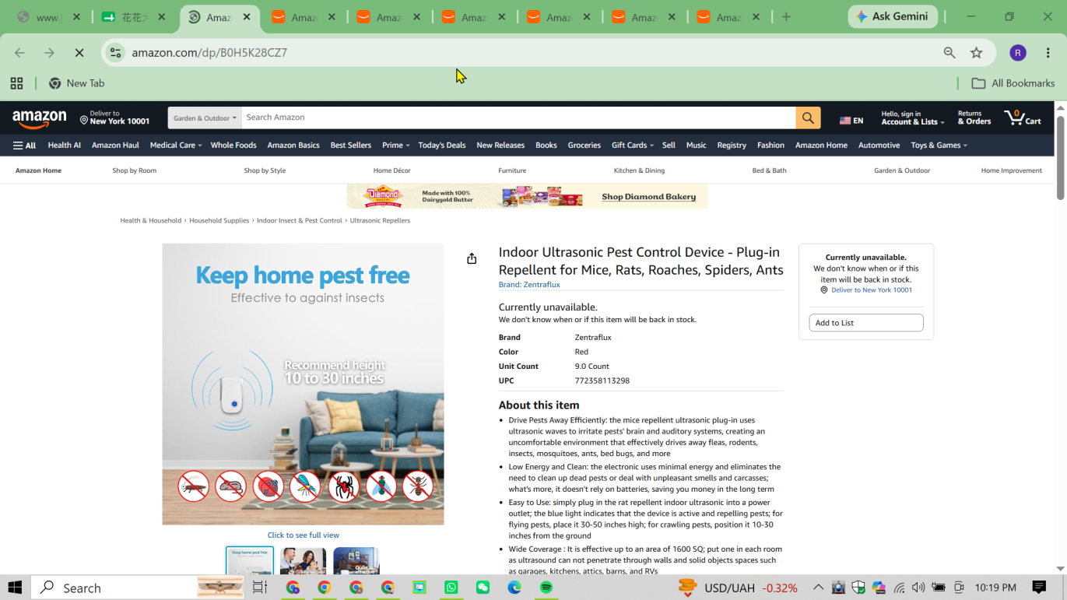
Task: Show hidden system tray icons
Action: tap(818, 588)
